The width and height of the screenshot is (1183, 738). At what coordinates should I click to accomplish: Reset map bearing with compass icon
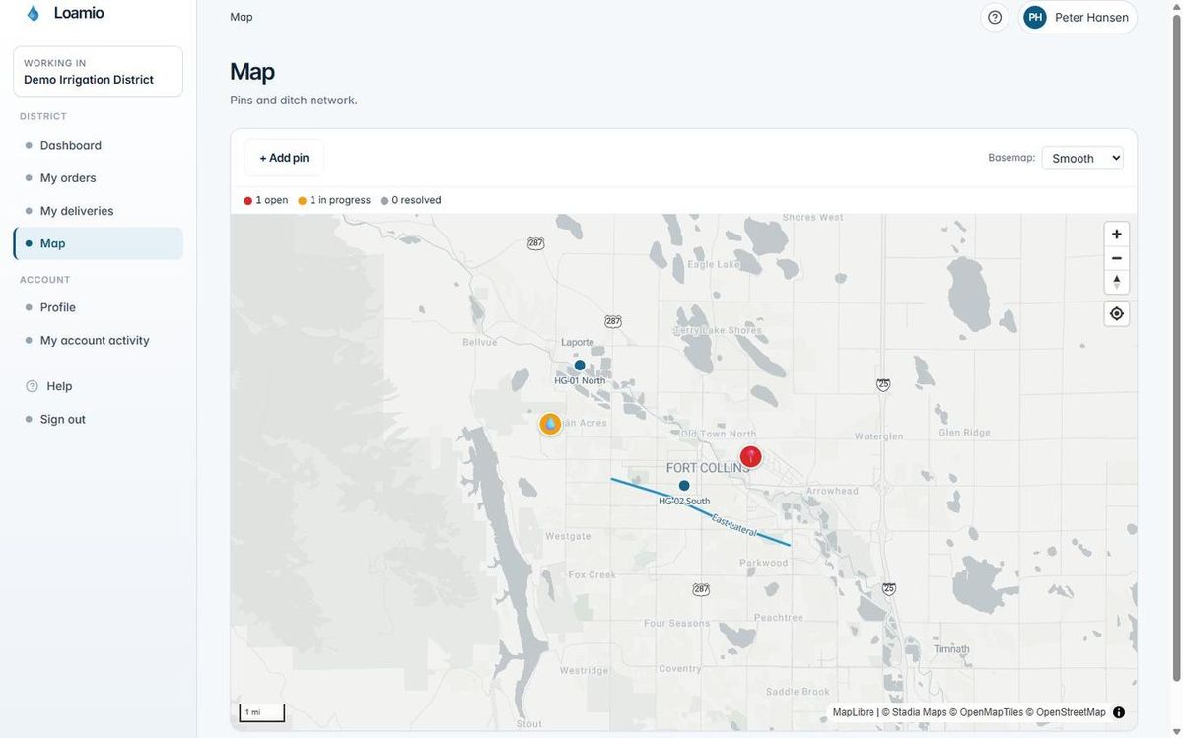pos(1116,282)
